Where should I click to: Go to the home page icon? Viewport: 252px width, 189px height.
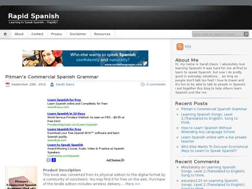pyautogui.click(x=5, y=34)
